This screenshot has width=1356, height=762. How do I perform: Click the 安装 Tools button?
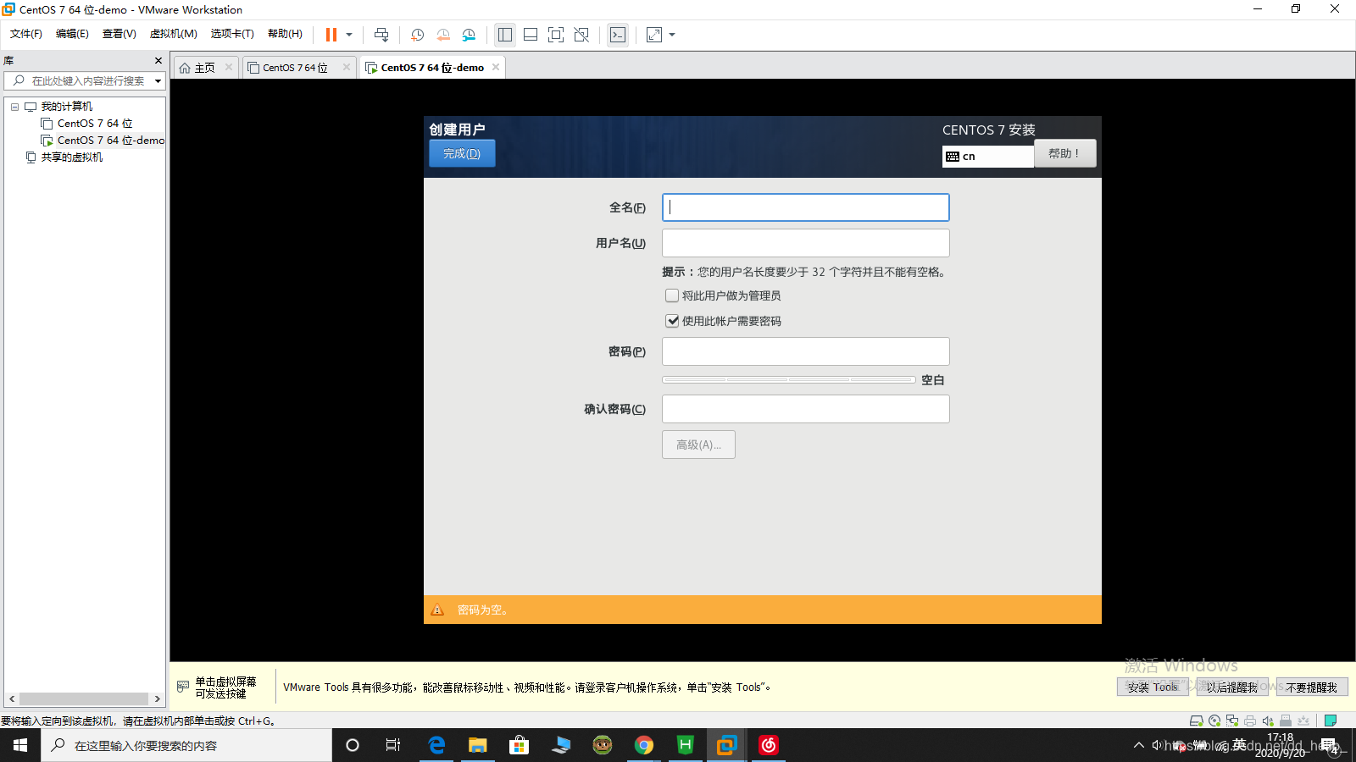1153,687
